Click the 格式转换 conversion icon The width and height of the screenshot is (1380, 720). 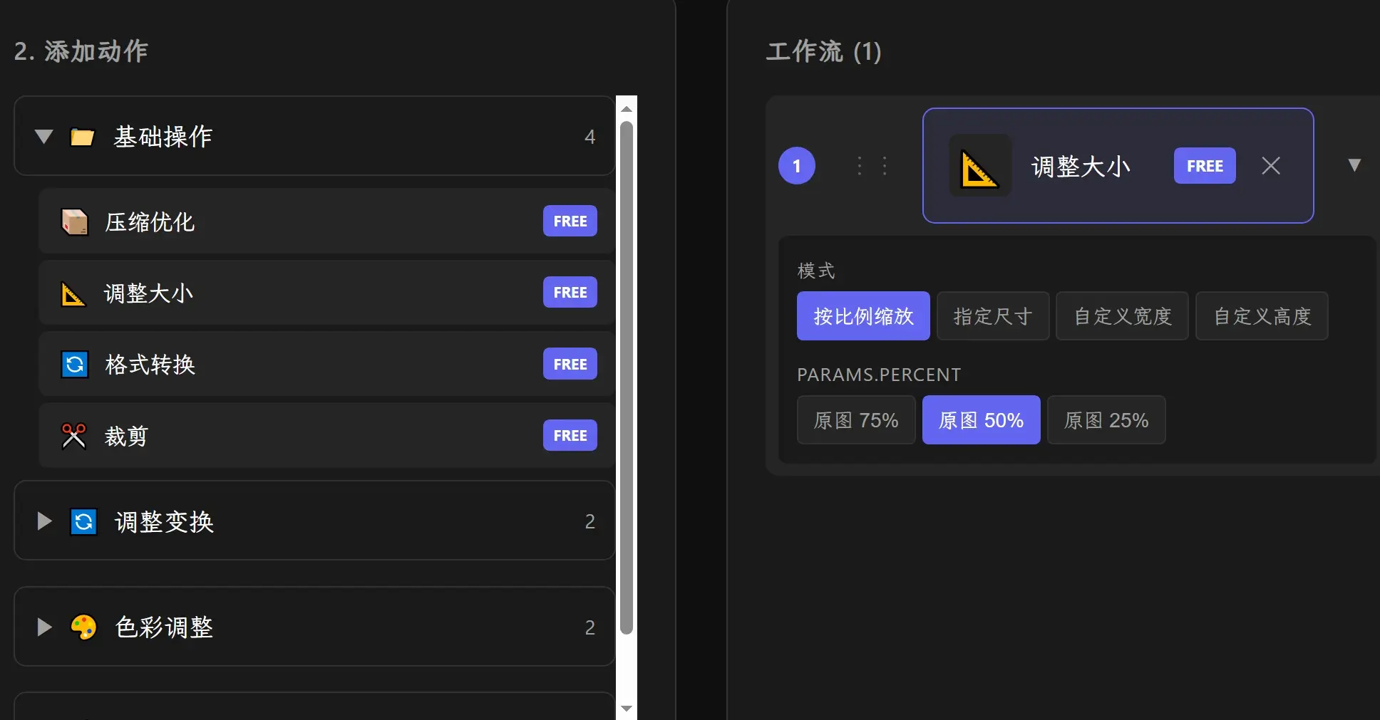73,364
